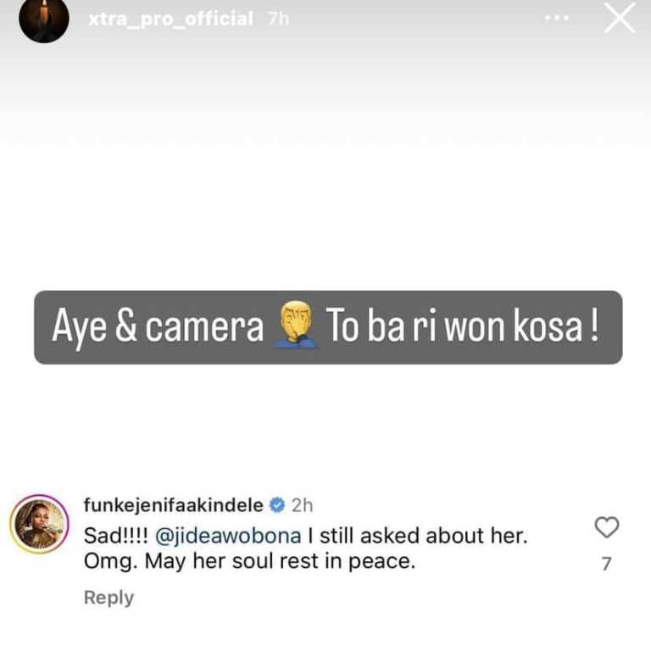Open the xtra_pro_official profile via username
The image size is (651, 646).
click(170, 19)
